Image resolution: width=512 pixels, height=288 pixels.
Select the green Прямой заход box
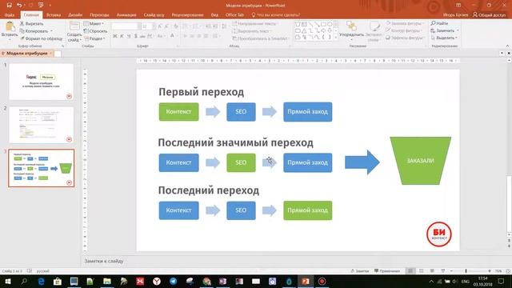pyautogui.click(x=307, y=210)
